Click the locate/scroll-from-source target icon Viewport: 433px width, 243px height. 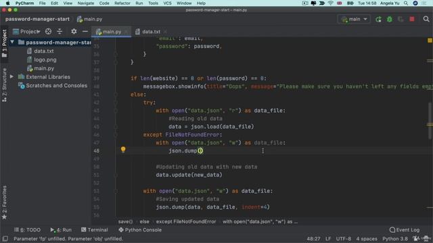click(48, 32)
